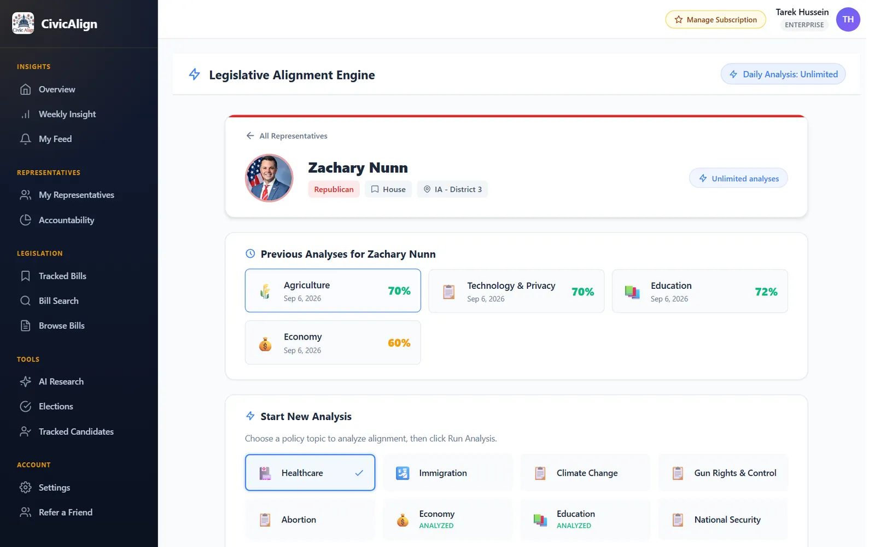The image size is (875, 547).
Task: Select the analyzed Economy topic option
Action: [x=448, y=520]
